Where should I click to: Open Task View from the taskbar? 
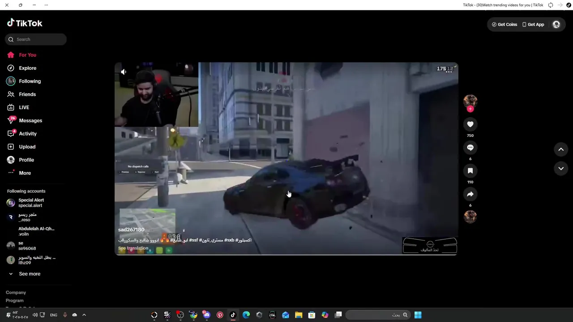coord(338,315)
